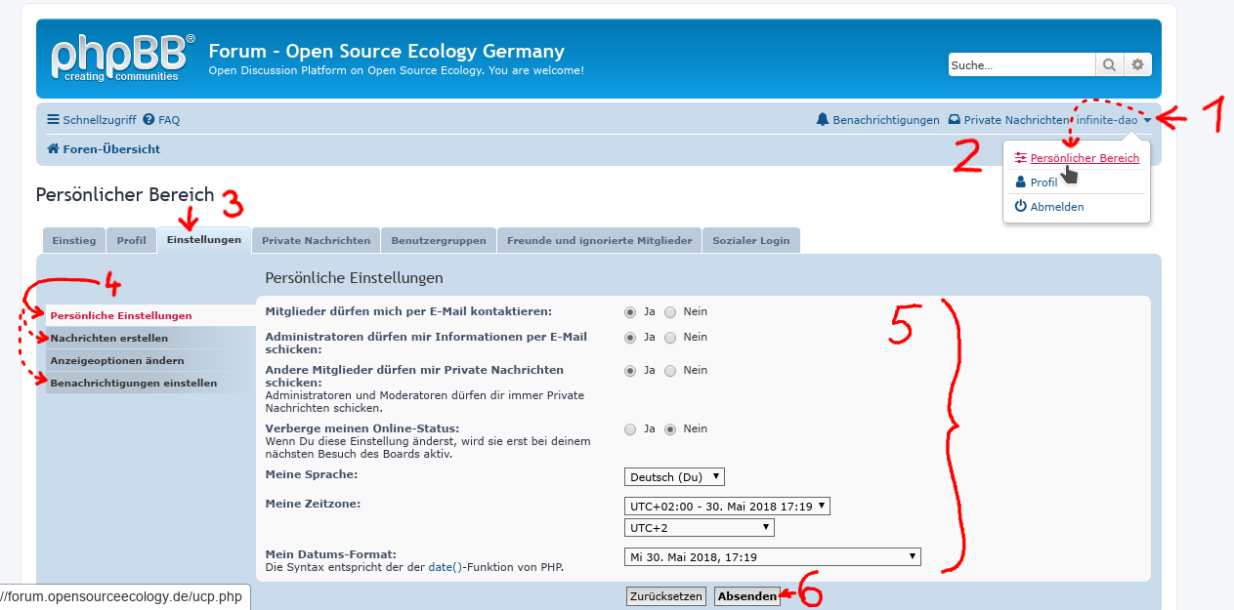
Task: Select Nein for member email contact
Action: click(x=670, y=312)
